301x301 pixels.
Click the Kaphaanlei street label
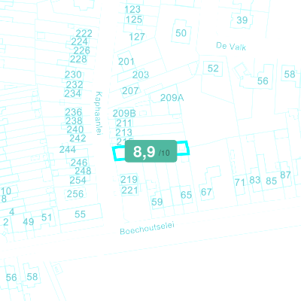(x=99, y=113)
